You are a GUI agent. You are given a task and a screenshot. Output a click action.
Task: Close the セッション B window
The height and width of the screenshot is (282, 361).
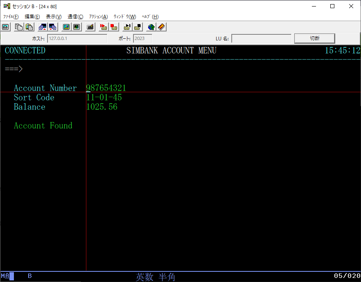click(351, 6)
